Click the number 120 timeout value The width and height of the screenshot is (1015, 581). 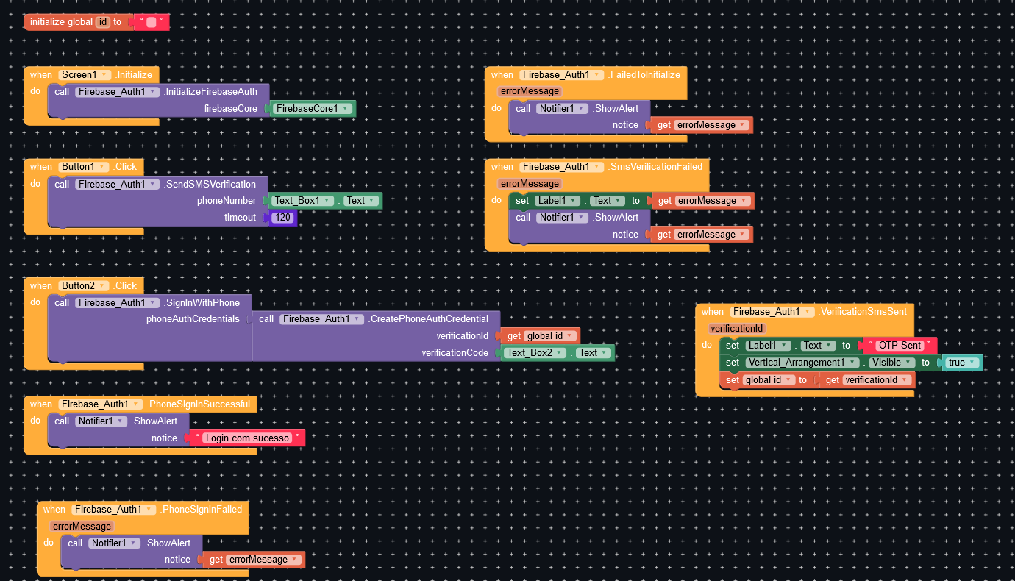282,218
